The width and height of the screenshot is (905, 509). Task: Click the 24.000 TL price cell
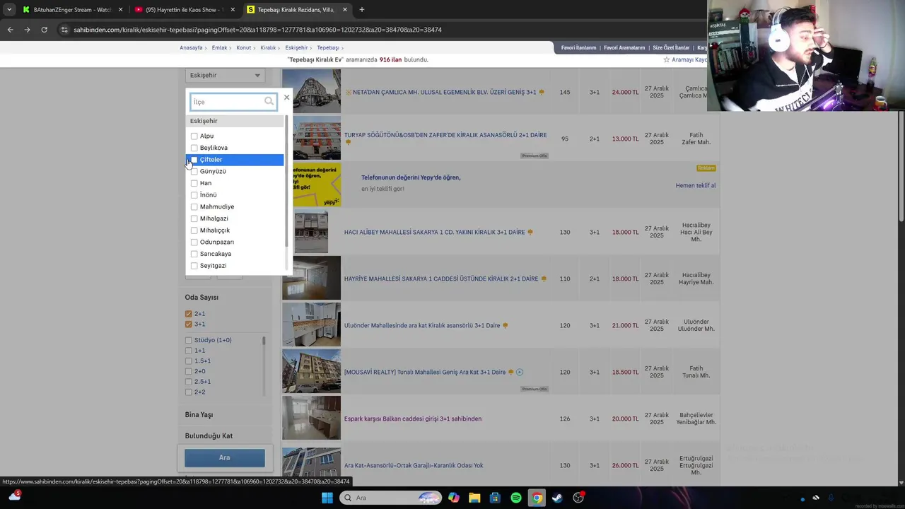[625, 92]
